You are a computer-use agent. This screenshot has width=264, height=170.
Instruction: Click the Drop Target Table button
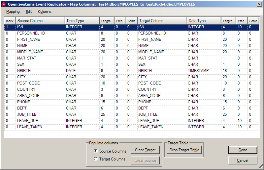184,150
